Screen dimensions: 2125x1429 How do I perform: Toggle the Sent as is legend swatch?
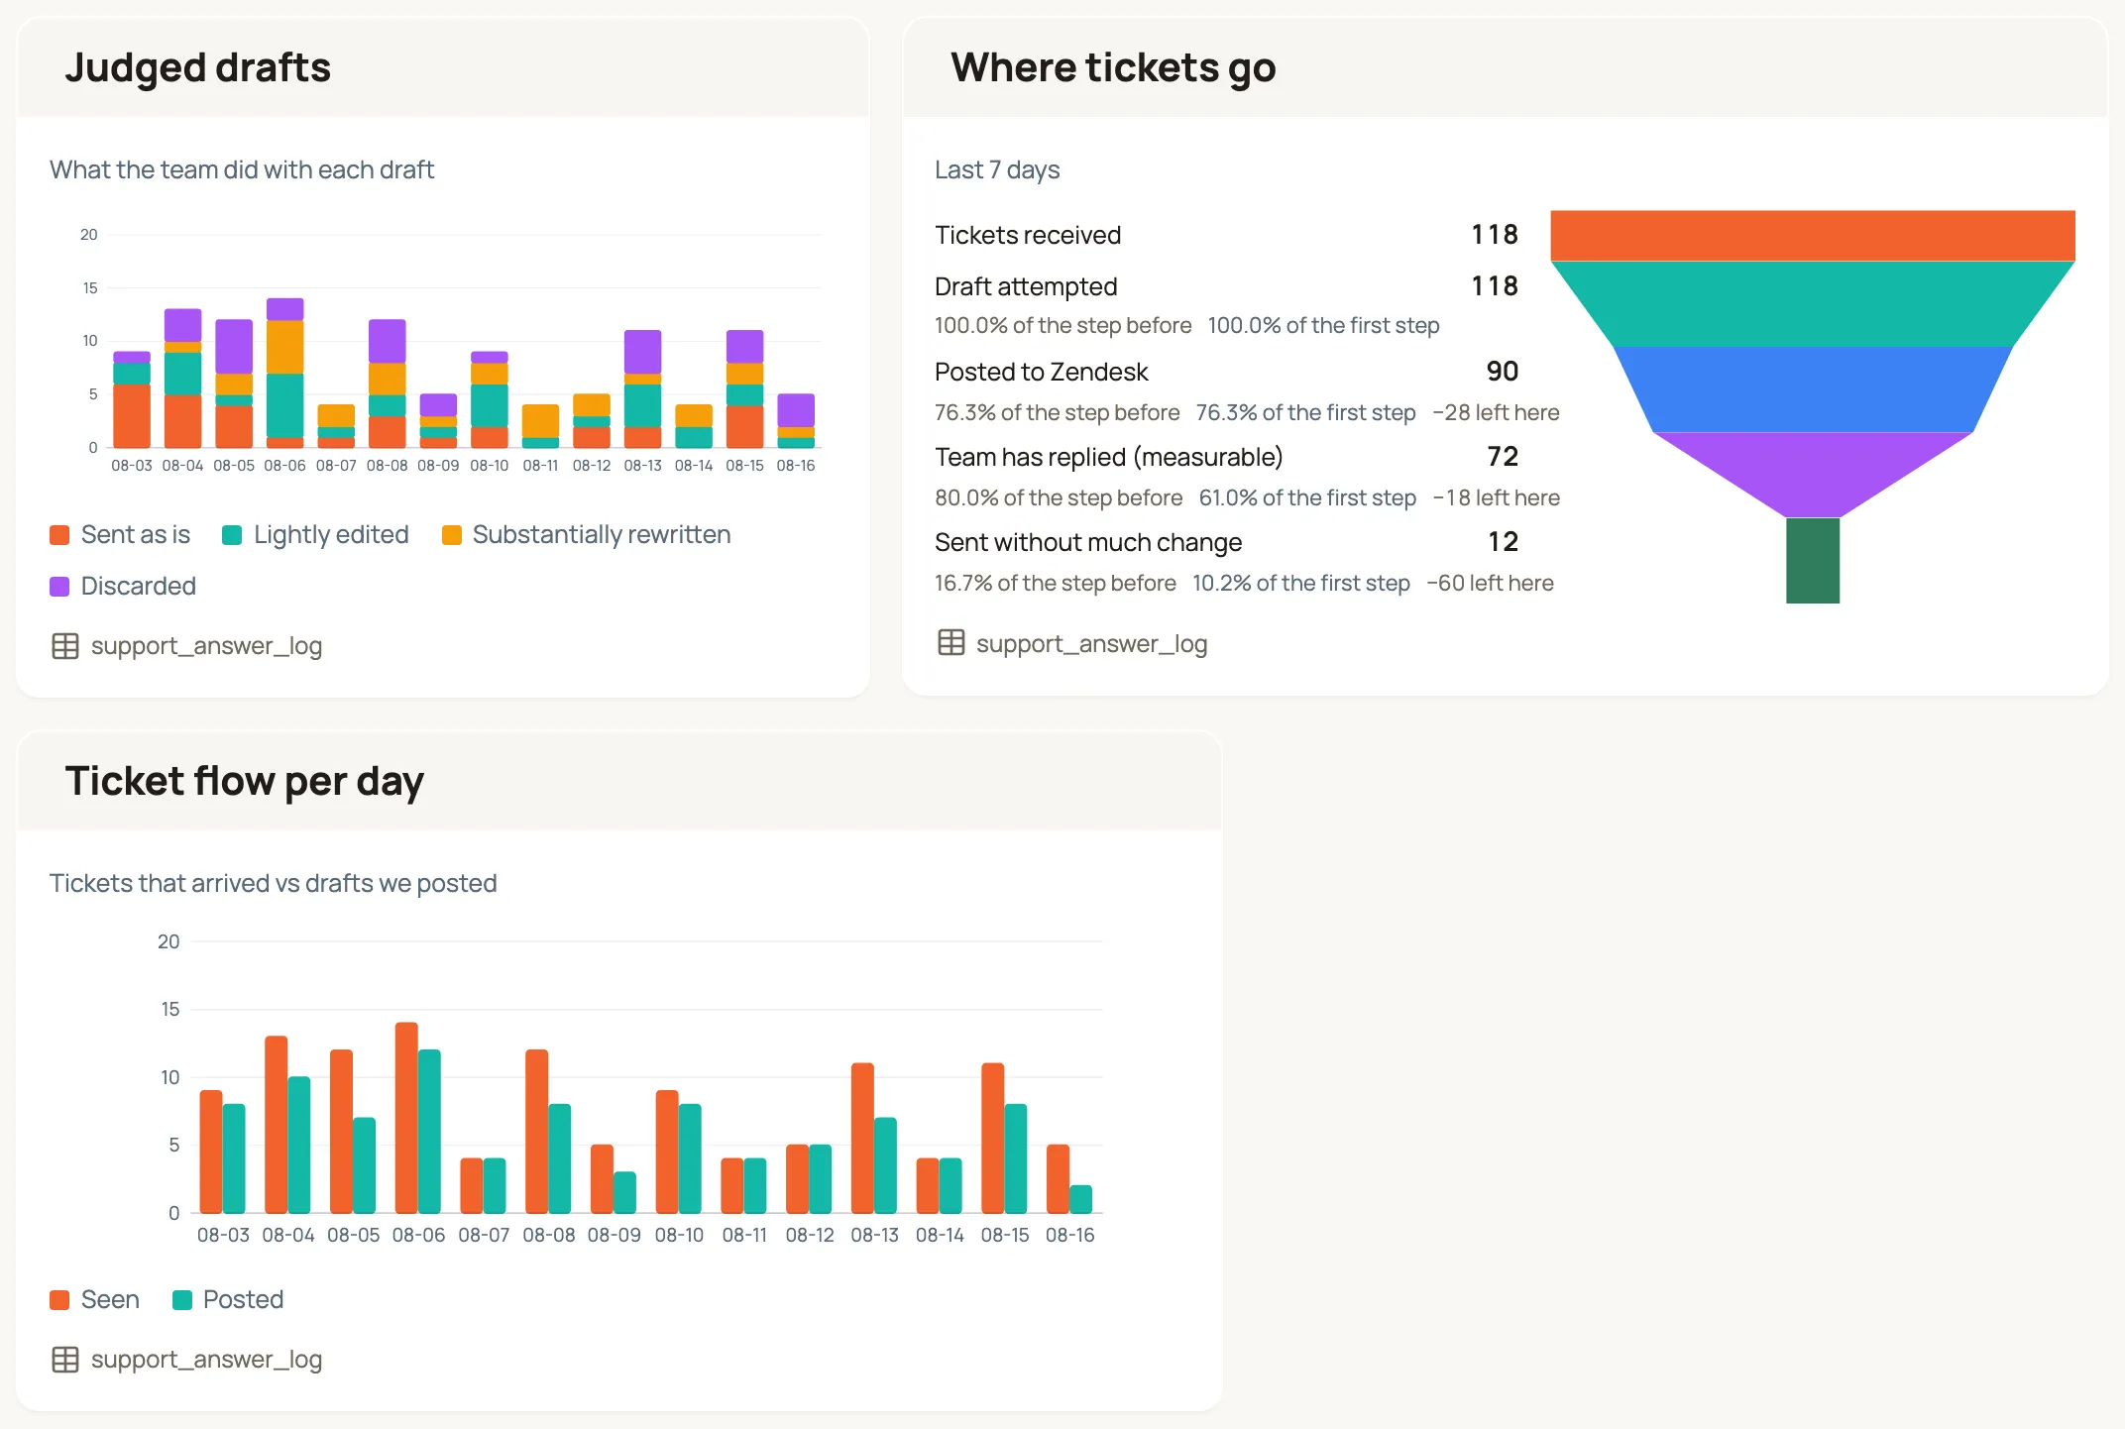tap(59, 535)
